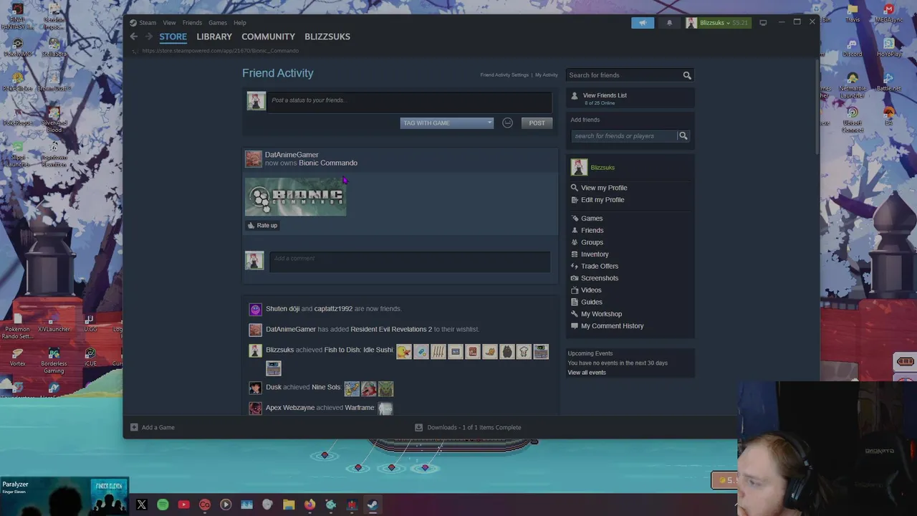Open the Steam notifications bell
Viewport: 917px width, 516px height.
click(669, 23)
